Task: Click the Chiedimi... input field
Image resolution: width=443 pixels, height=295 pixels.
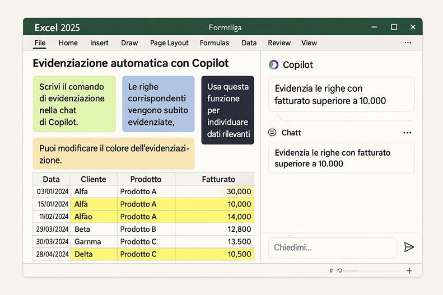Action: click(x=333, y=247)
